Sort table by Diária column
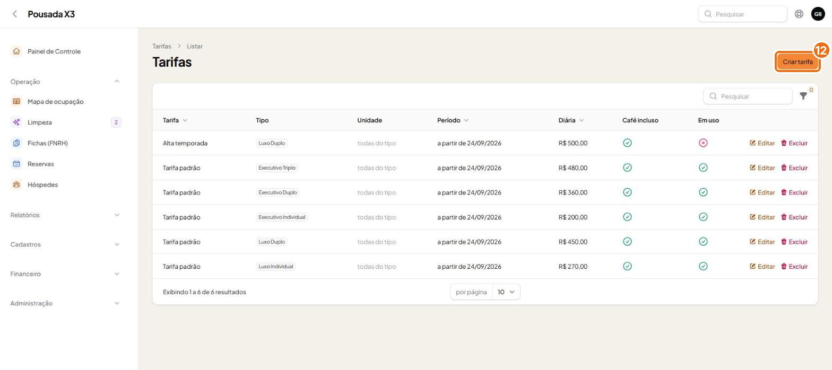Image resolution: width=832 pixels, height=370 pixels. (x=571, y=120)
